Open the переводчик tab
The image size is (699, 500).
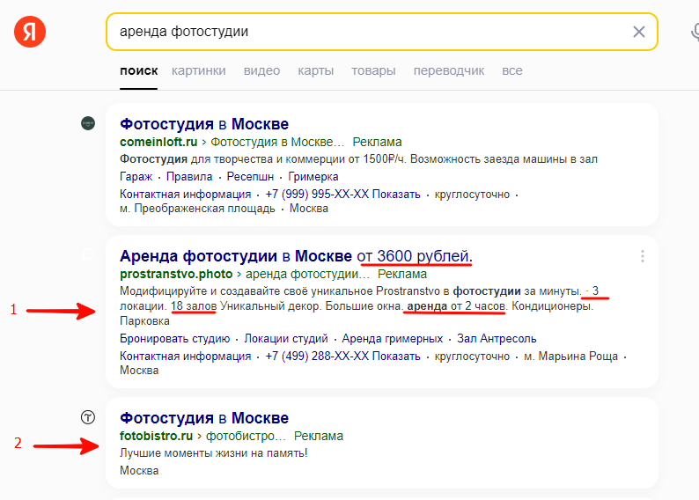tap(449, 70)
